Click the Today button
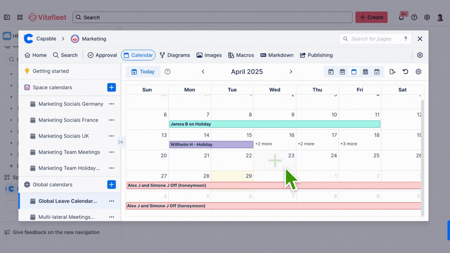 (143, 71)
